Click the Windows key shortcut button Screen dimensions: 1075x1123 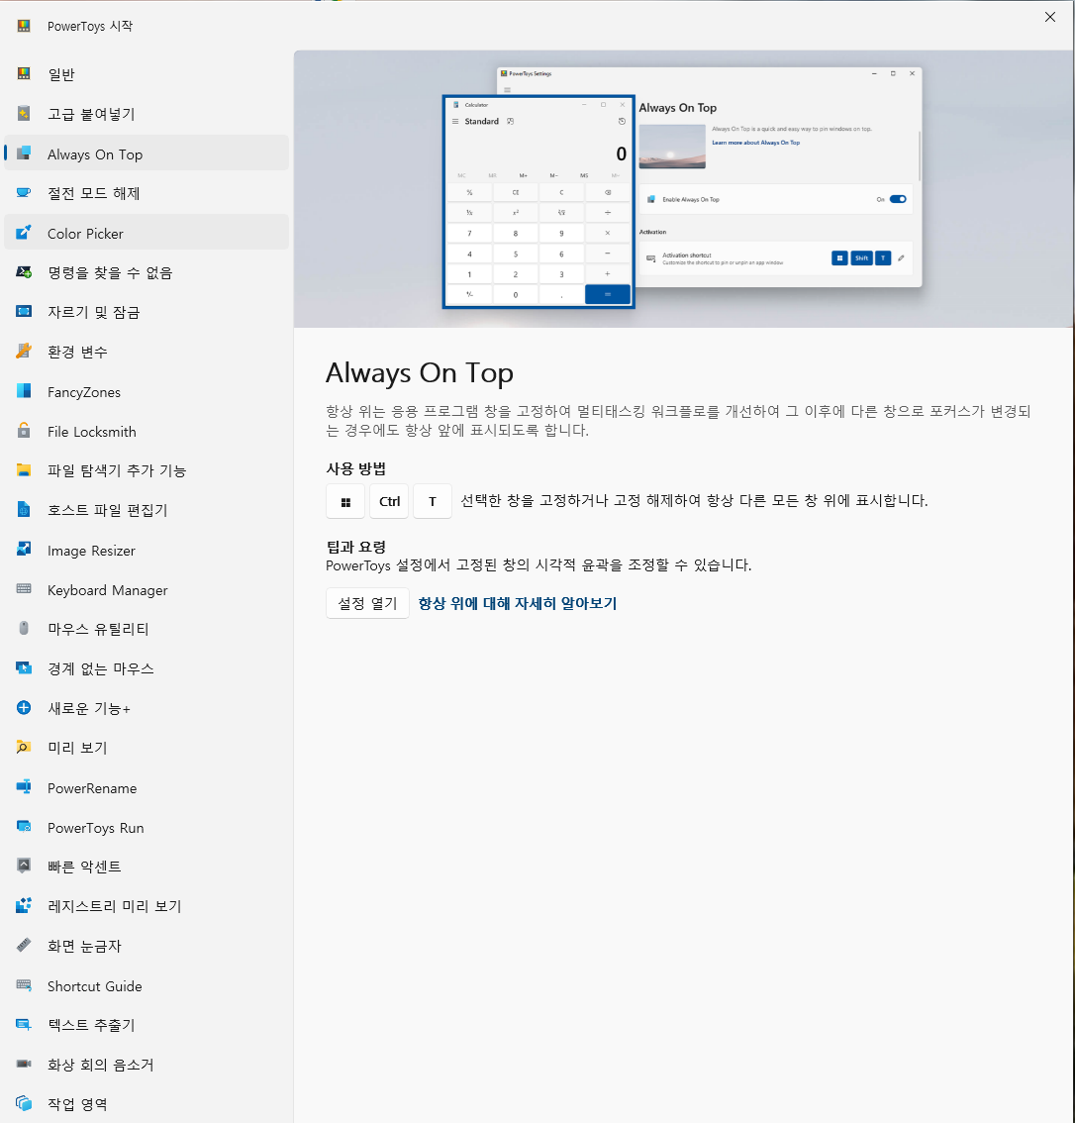(345, 501)
